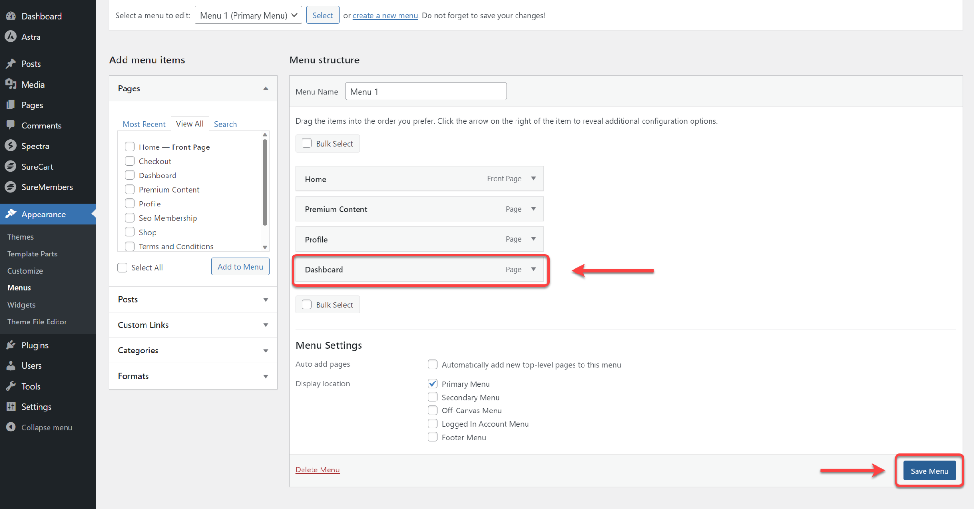The height and width of the screenshot is (509, 974).
Task: Open the Customize submenu item
Action: coord(25,271)
